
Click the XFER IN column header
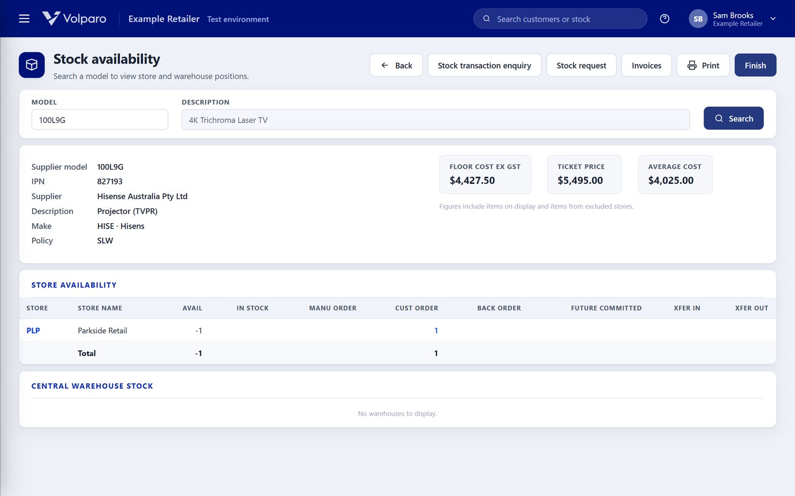click(x=687, y=308)
